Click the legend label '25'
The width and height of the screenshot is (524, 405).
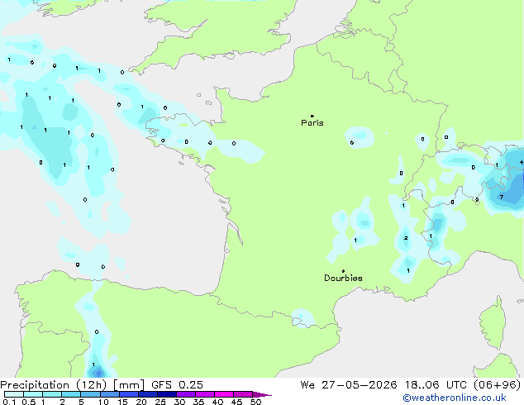(160, 402)
